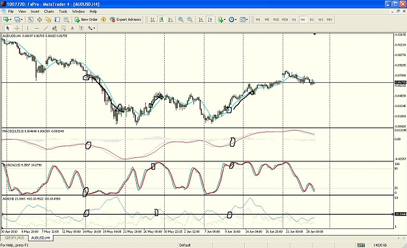Image resolution: width=407 pixels, height=248 pixels.
Task: Open the New Chart toolbar icon
Action: tap(6, 20)
